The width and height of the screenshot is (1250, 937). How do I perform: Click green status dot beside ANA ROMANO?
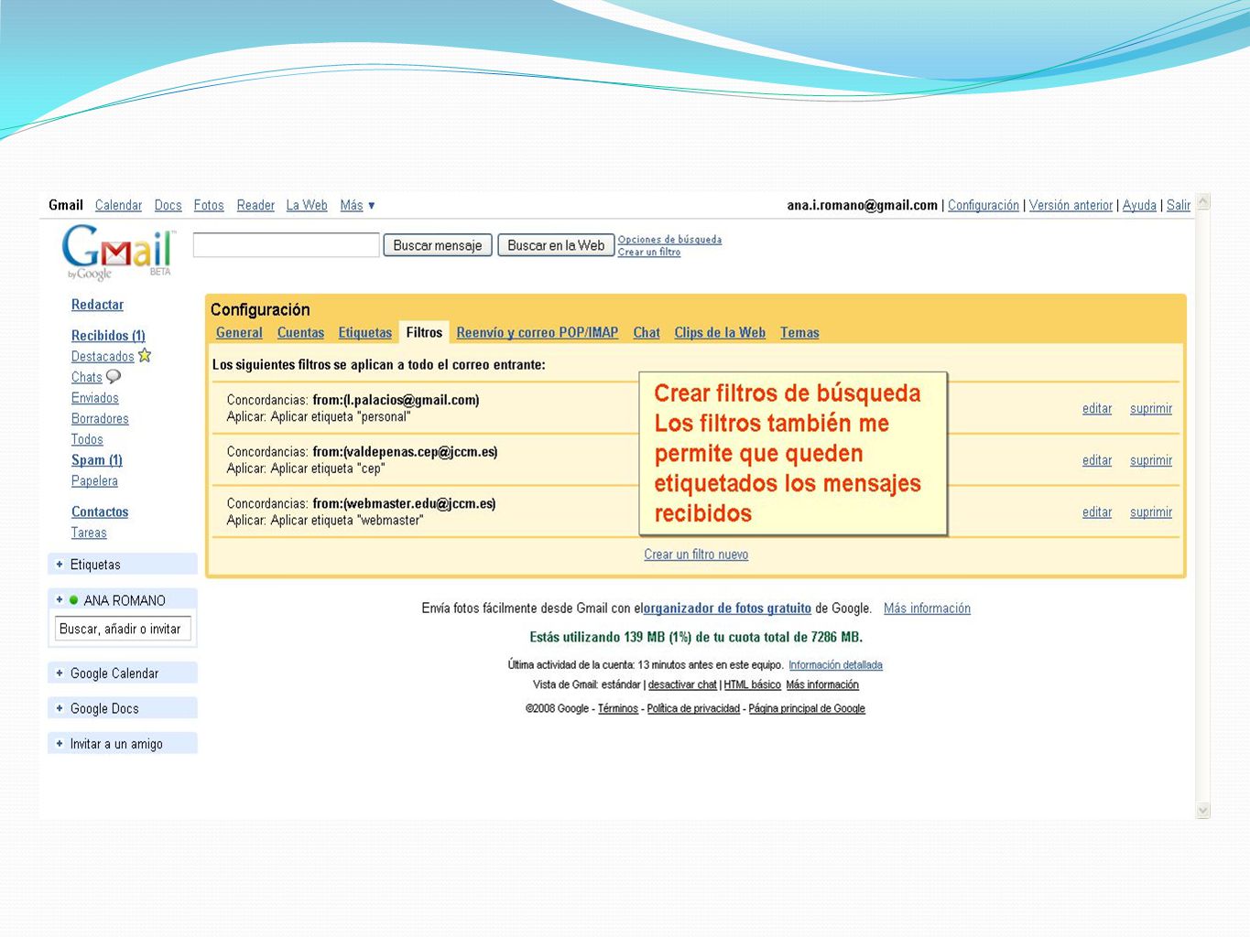[x=74, y=600]
